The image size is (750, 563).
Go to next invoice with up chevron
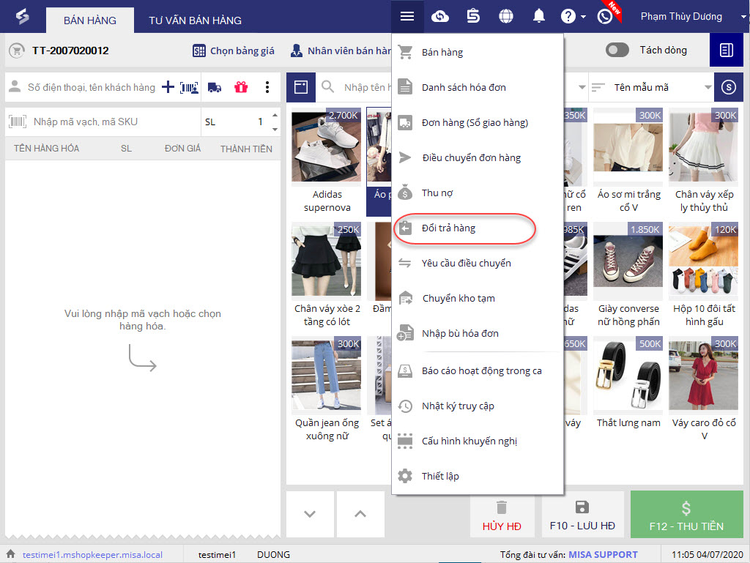click(x=360, y=514)
